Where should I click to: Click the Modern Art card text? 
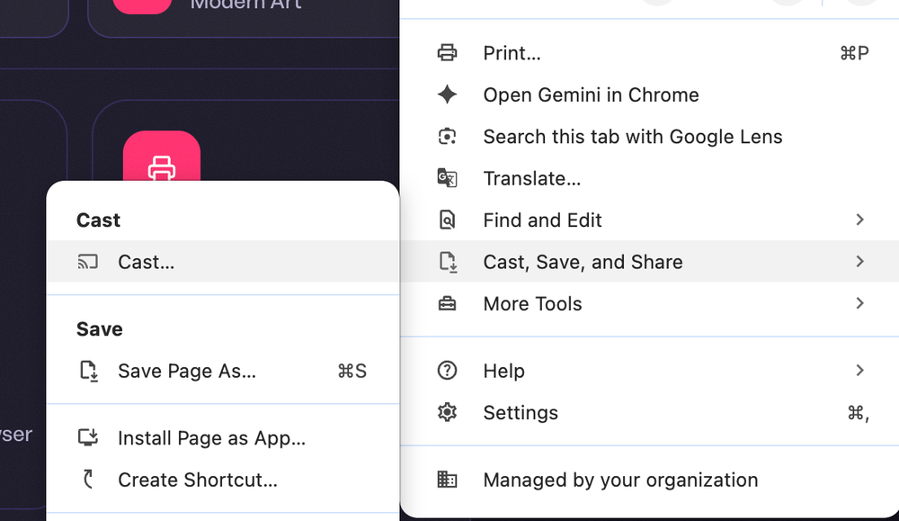(x=245, y=4)
